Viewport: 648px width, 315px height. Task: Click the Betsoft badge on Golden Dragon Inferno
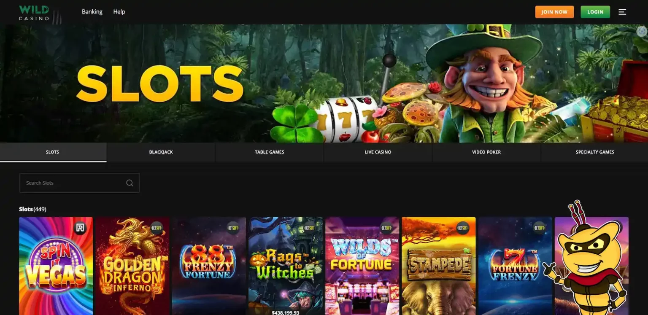click(x=157, y=228)
